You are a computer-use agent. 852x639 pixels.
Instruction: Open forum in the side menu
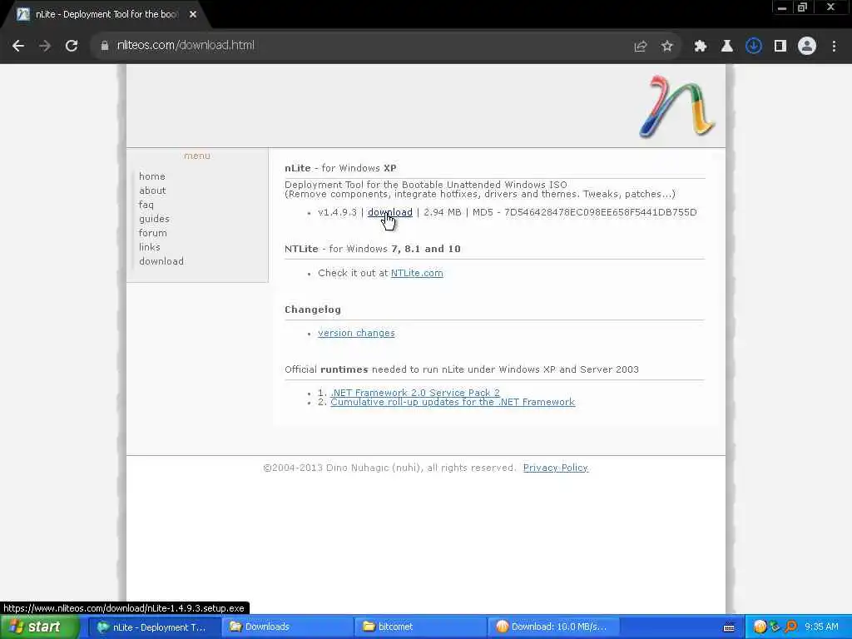[153, 233]
